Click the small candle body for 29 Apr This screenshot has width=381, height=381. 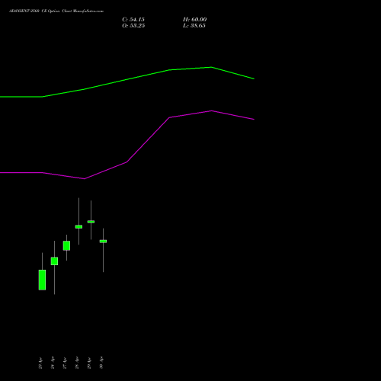[91, 222]
